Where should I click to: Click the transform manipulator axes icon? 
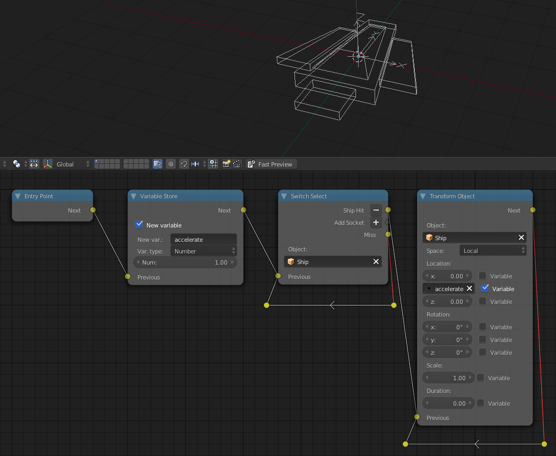pos(48,164)
